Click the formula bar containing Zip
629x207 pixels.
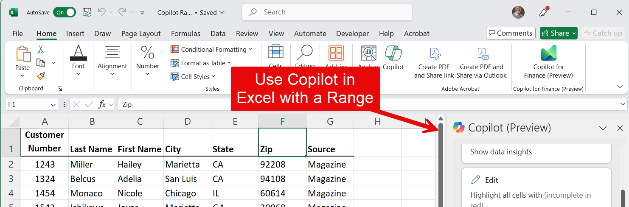click(x=368, y=104)
